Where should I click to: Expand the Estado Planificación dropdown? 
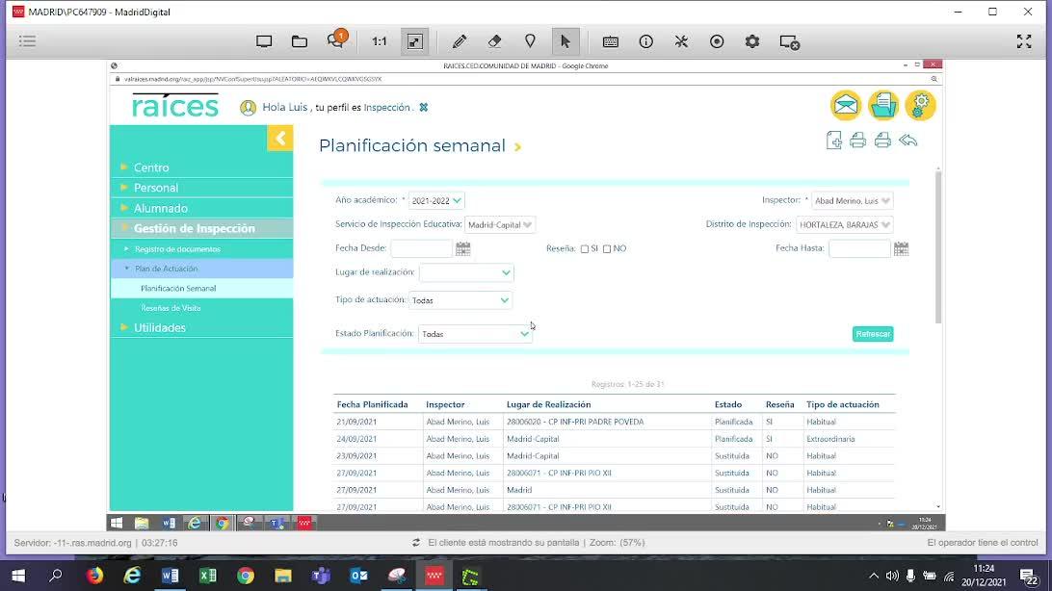coord(475,334)
